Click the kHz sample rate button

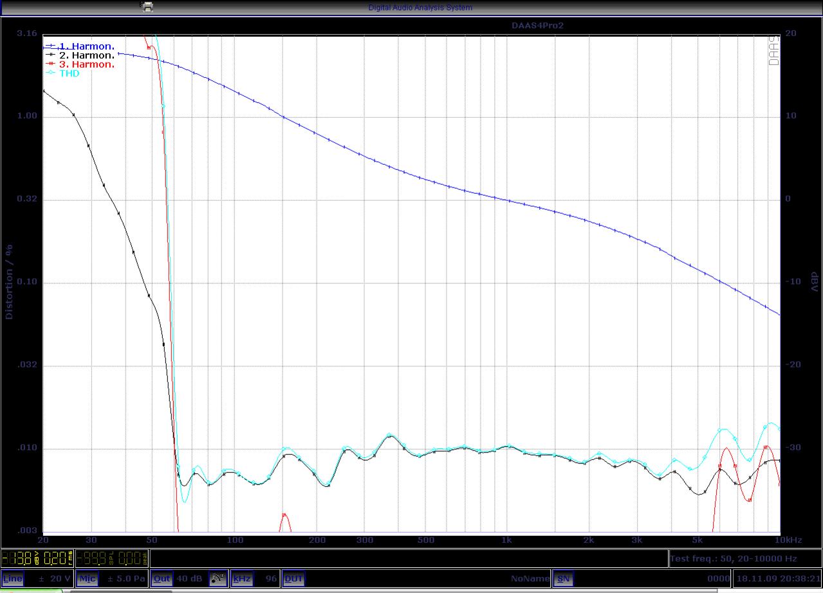[x=242, y=578]
